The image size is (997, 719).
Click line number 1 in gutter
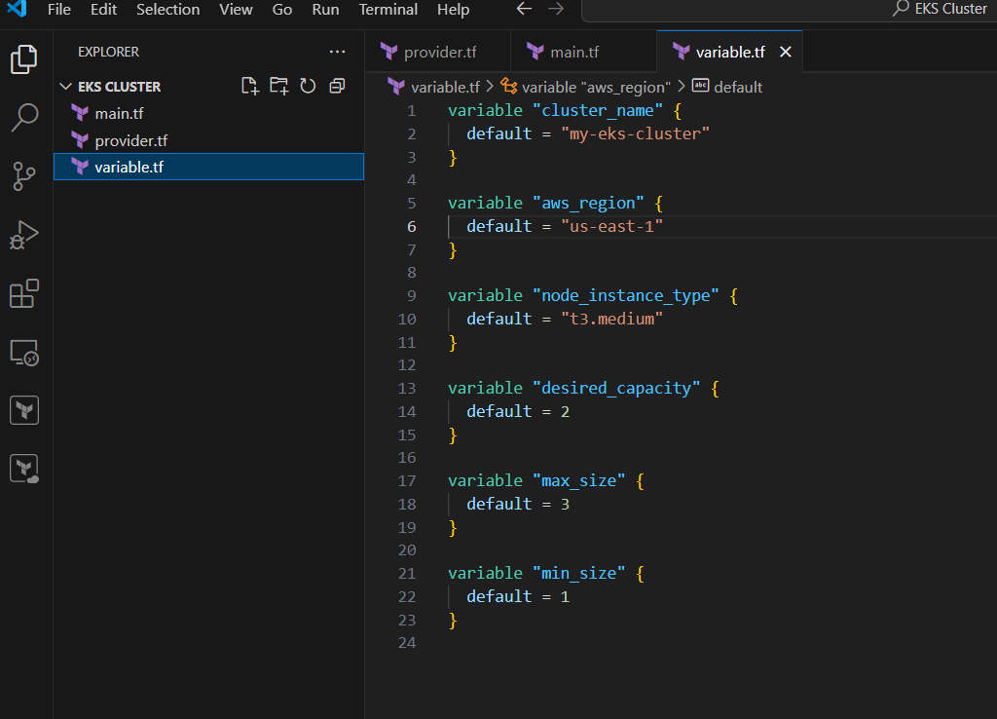(412, 111)
